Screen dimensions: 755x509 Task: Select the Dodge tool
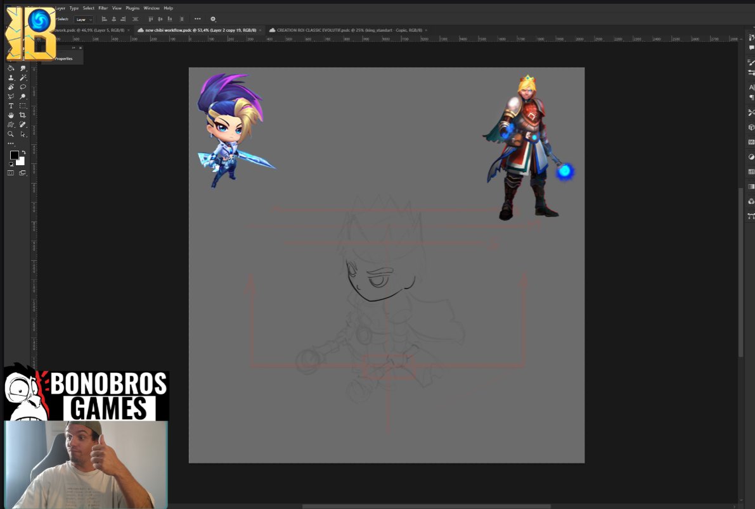tap(23, 96)
